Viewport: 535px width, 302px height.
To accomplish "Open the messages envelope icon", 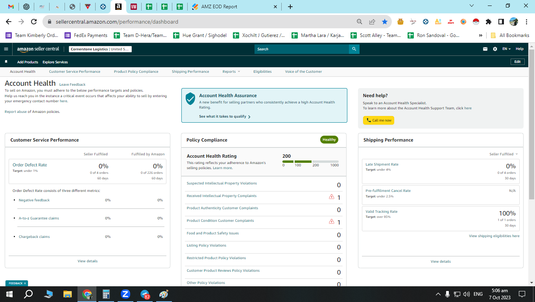I will click(x=485, y=49).
